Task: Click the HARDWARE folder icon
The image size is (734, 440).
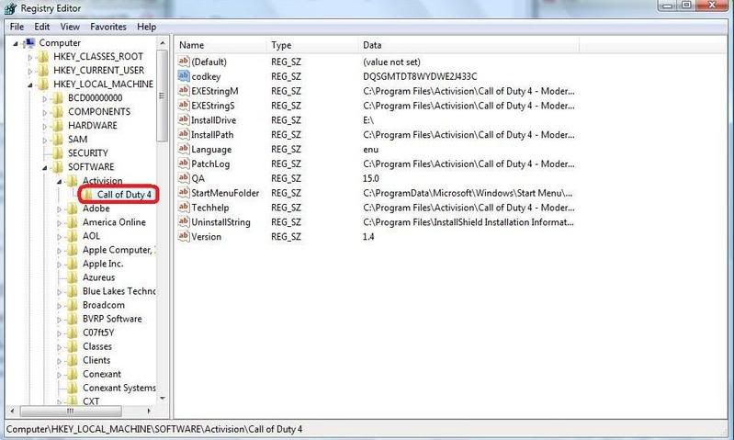Action: pyautogui.click(x=58, y=126)
